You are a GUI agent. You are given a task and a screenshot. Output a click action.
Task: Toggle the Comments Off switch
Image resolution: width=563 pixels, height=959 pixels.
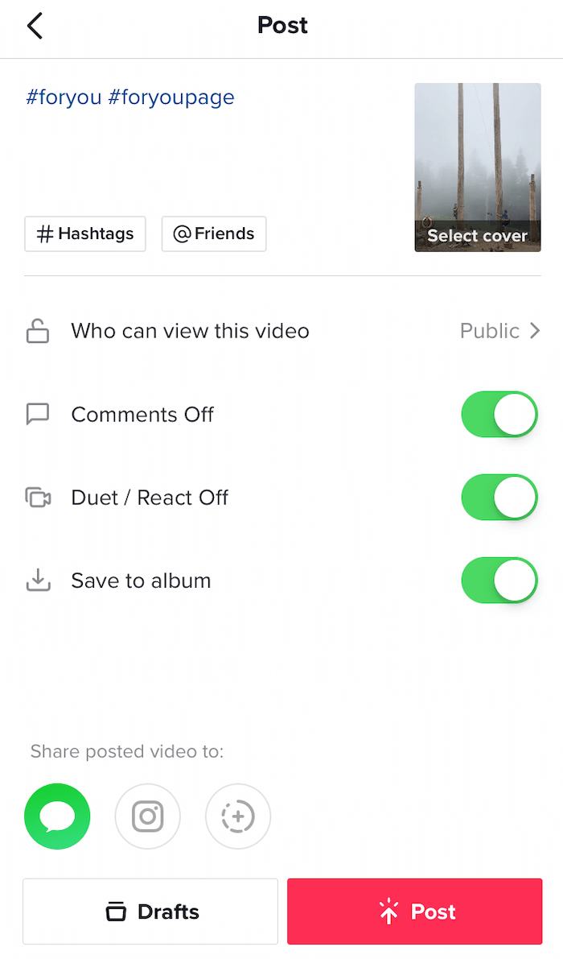point(499,415)
